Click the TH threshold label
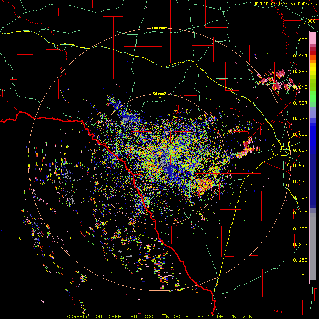319x319 pixels. click(x=304, y=276)
